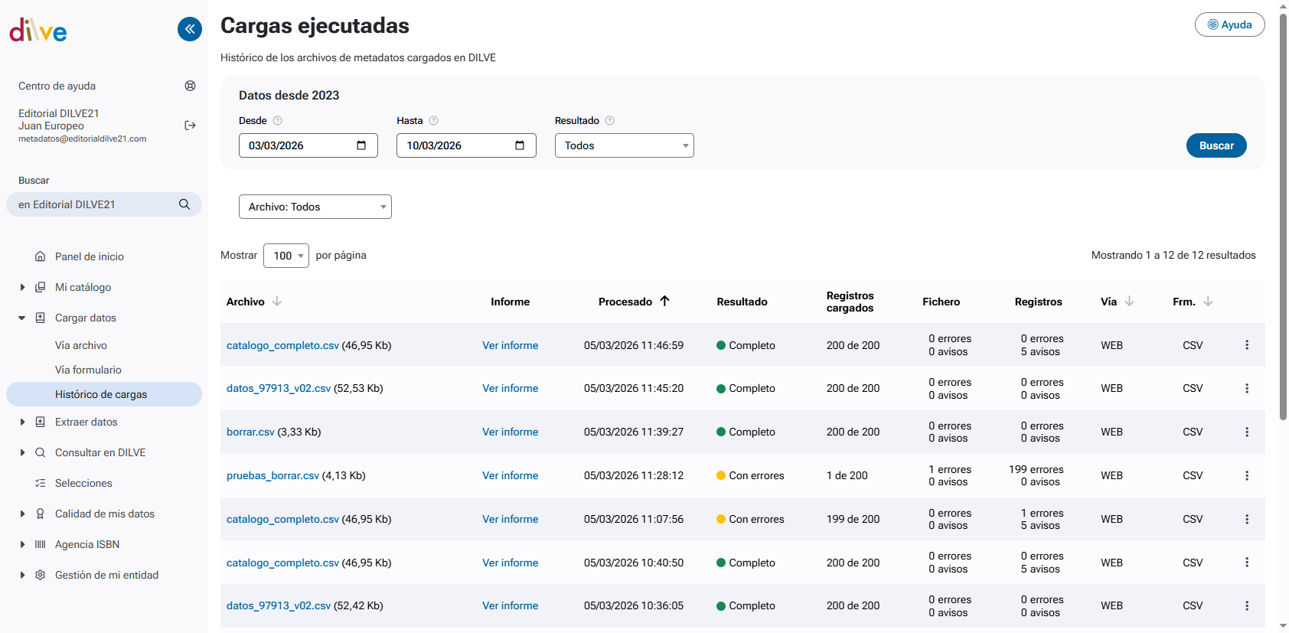The width and height of the screenshot is (1289, 633).
Task: Open the calendar picker in the Hasta field
Action: 520,145
